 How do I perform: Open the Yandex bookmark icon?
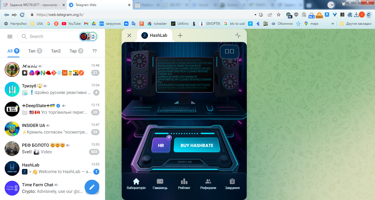point(56,24)
